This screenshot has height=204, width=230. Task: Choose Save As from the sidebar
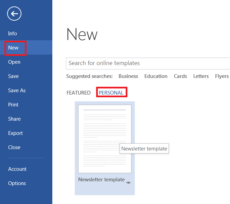coord(17,90)
